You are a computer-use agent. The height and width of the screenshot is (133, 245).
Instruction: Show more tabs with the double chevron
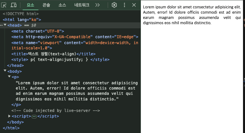pos(98,5)
